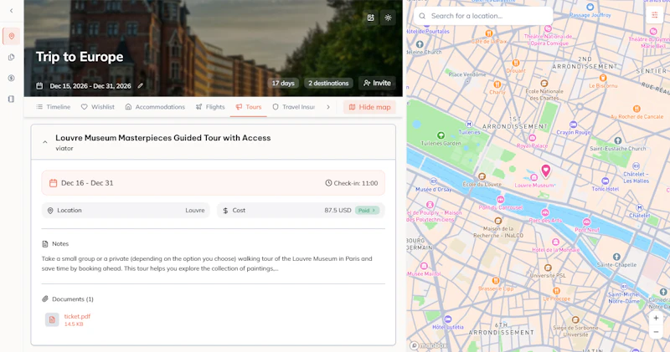Open the Location Louvre field
The height and width of the screenshot is (352, 670).
126,211
